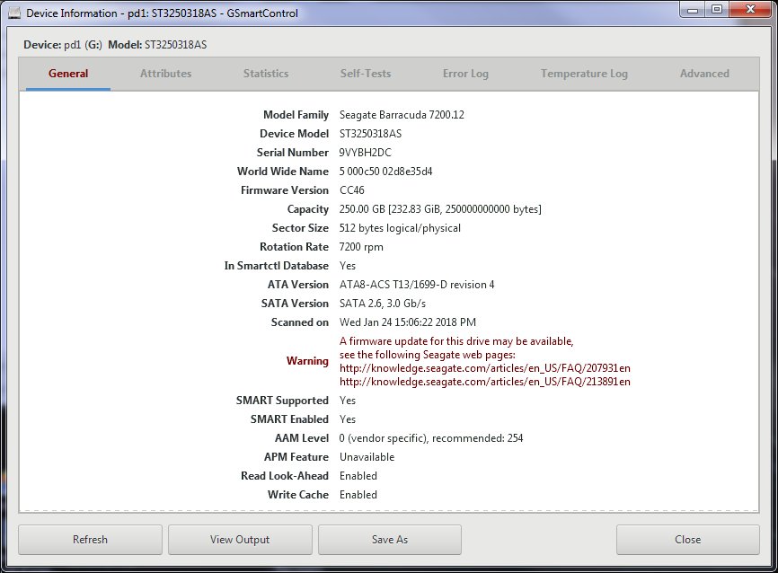Image resolution: width=778 pixels, height=573 pixels.
Task: Click the Close button at the bottom
Action: 687,539
